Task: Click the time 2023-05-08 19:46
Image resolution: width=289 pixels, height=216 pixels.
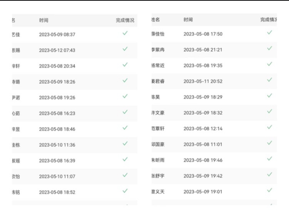Action: (203, 160)
